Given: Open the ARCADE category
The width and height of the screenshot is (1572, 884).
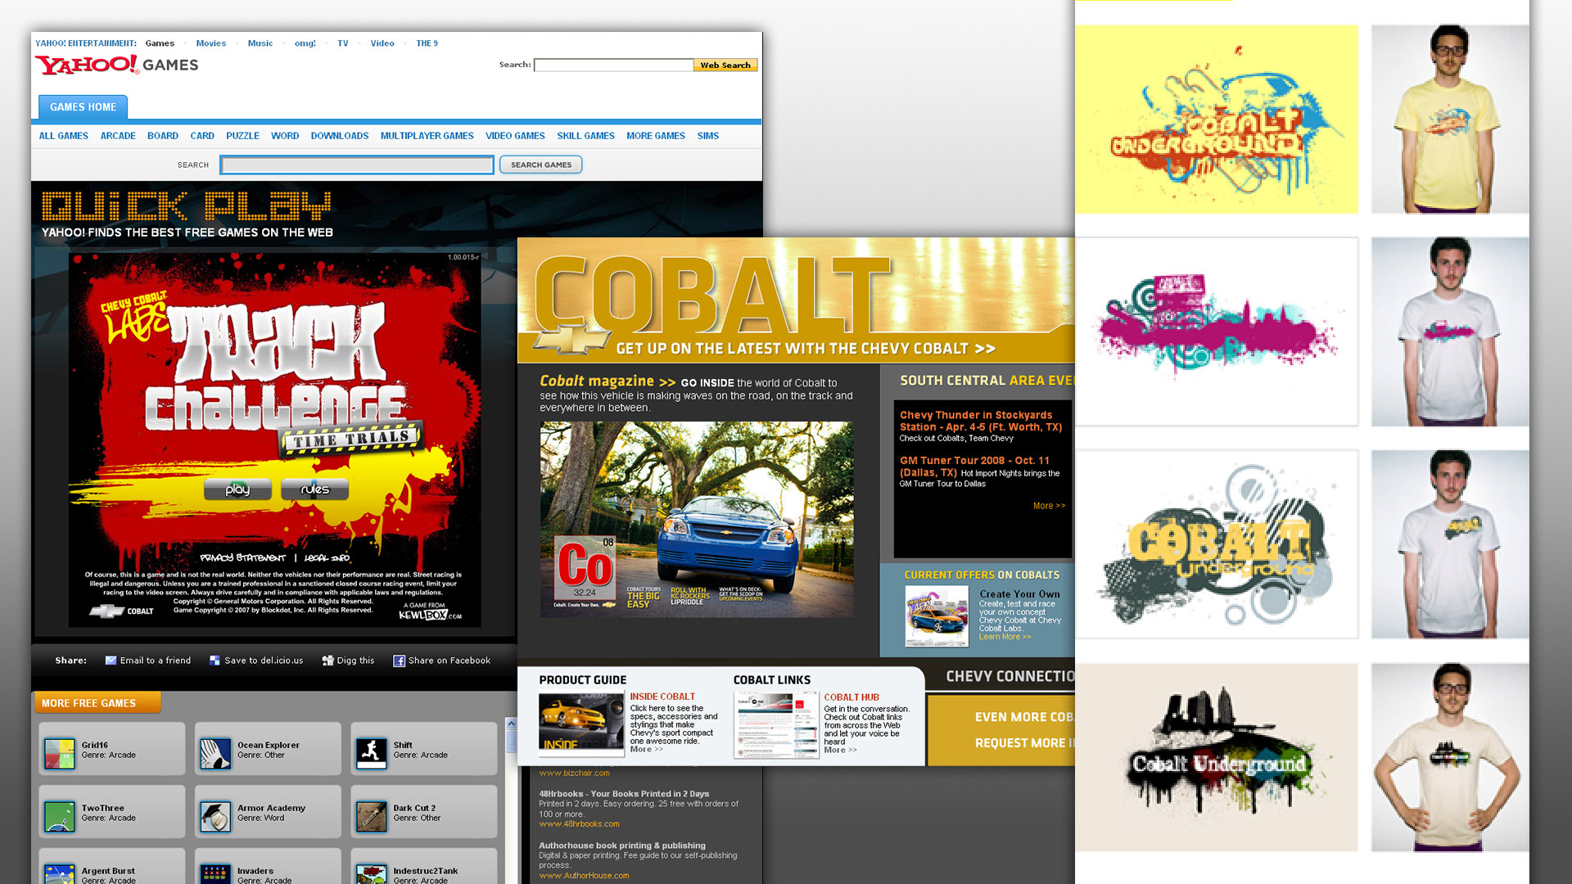Looking at the screenshot, I should coord(118,136).
